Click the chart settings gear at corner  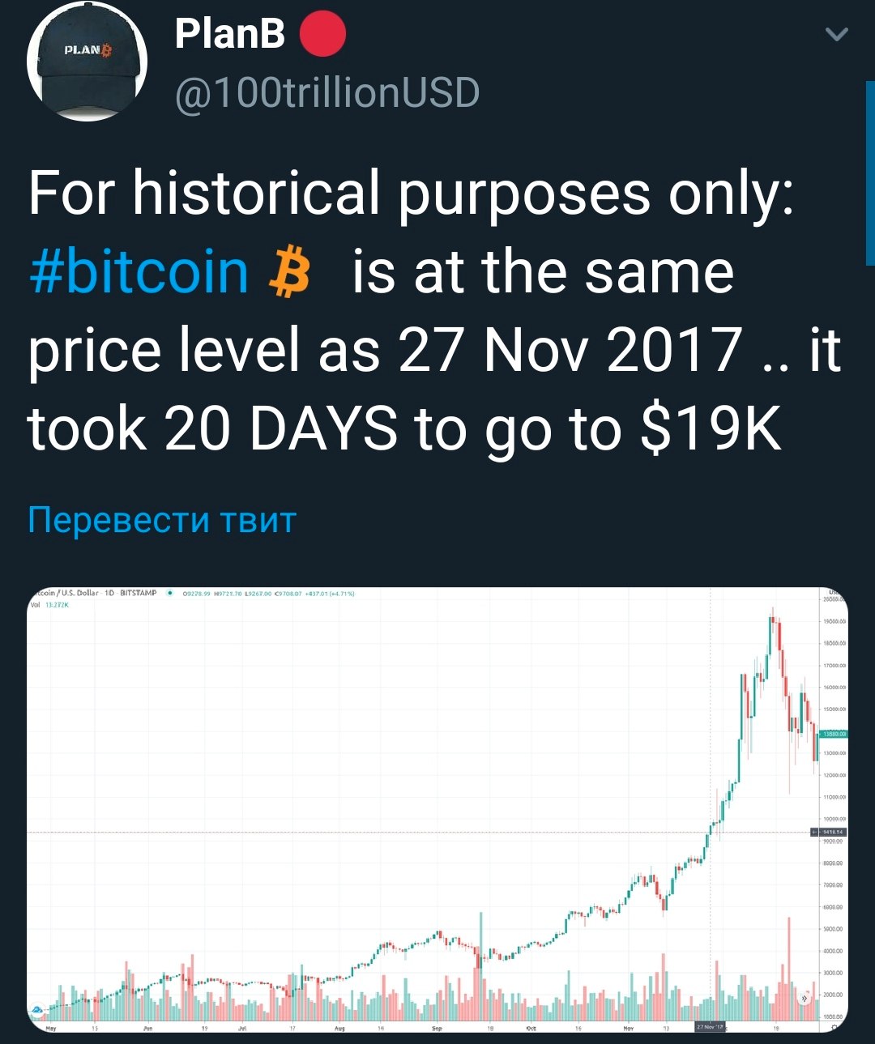pyautogui.click(x=834, y=1028)
